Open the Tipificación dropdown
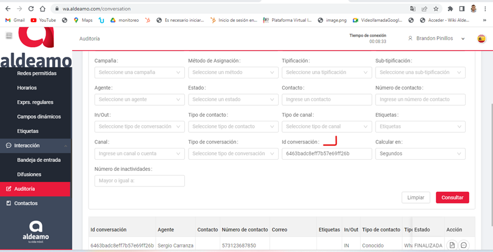The height and width of the screenshot is (252, 493). click(327, 72)
